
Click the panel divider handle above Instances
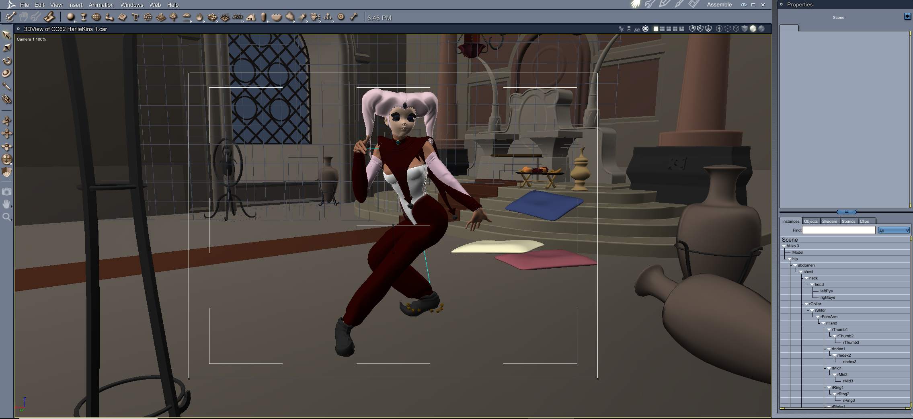point(846,212)
